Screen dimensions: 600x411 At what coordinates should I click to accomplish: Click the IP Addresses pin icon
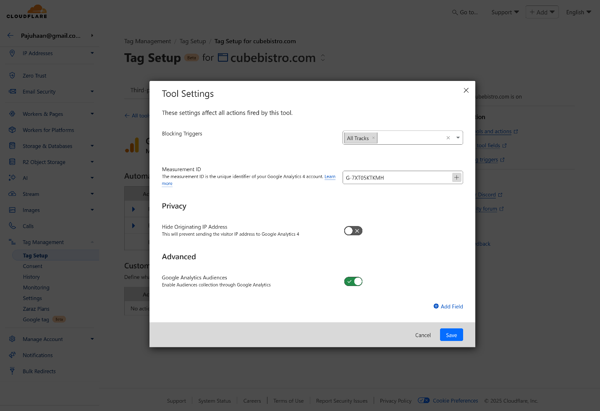[x=12, y=53]
